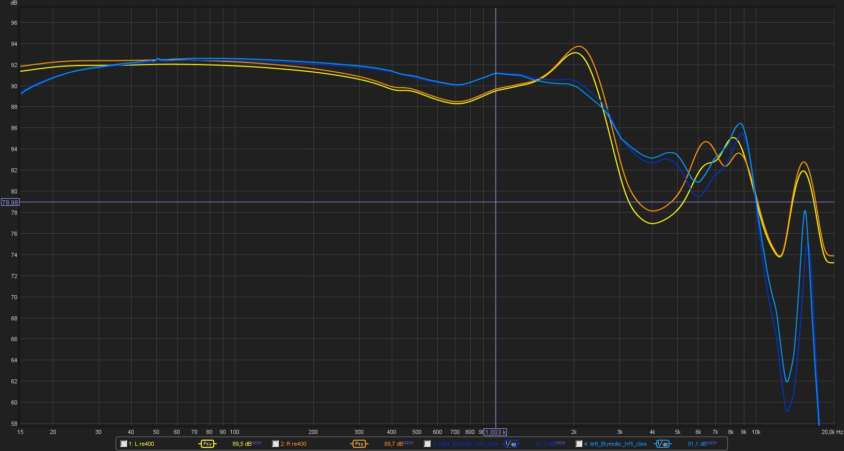Click the yellow Psy smoothing icon
844x451 pixels.
point(207,444)
